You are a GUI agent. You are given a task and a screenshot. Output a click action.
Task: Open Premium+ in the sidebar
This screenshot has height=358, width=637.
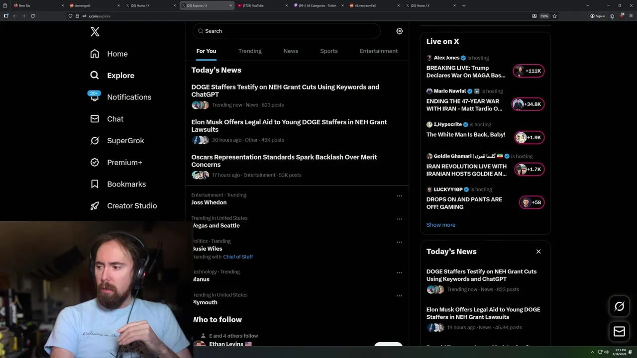[x=116, y=163]
